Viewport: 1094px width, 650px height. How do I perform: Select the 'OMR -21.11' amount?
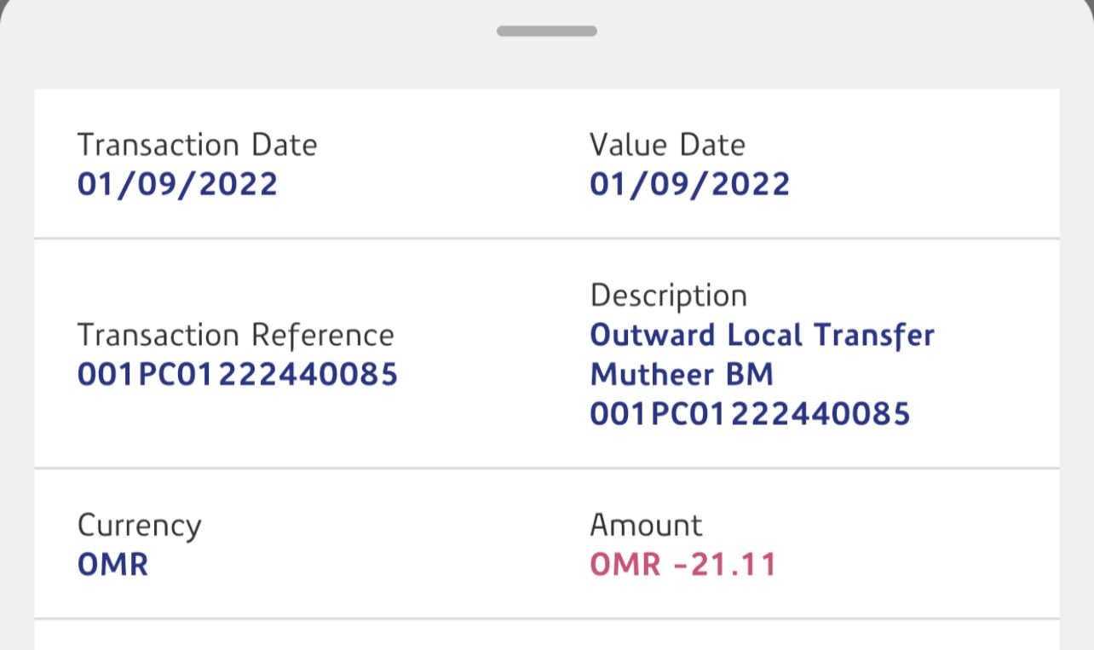(x=683, y=565)
